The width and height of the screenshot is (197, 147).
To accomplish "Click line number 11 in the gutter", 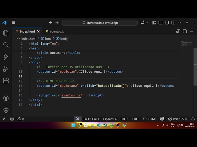I will click(21, 76).
